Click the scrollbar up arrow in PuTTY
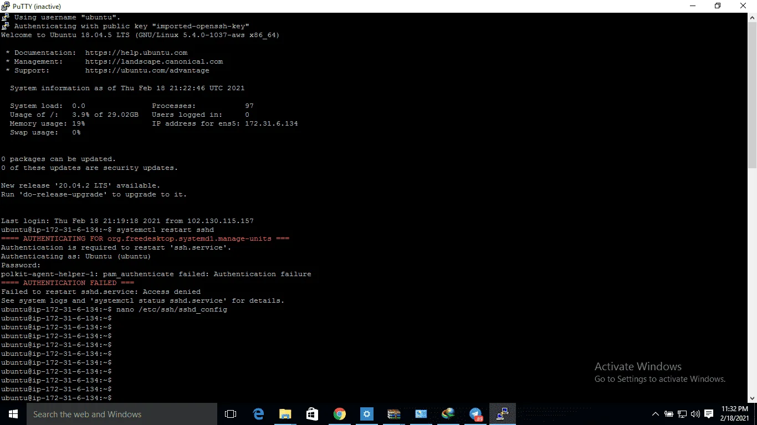The image size is (757, 425). (x=752, y=17)
